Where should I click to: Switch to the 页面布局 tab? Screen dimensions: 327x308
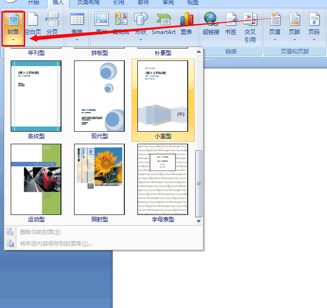pos(89,3)
